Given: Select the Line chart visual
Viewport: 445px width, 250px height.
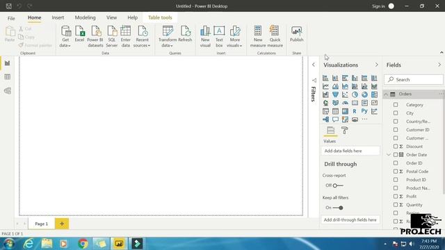Looking at the screenshot, I should point(325,86).
